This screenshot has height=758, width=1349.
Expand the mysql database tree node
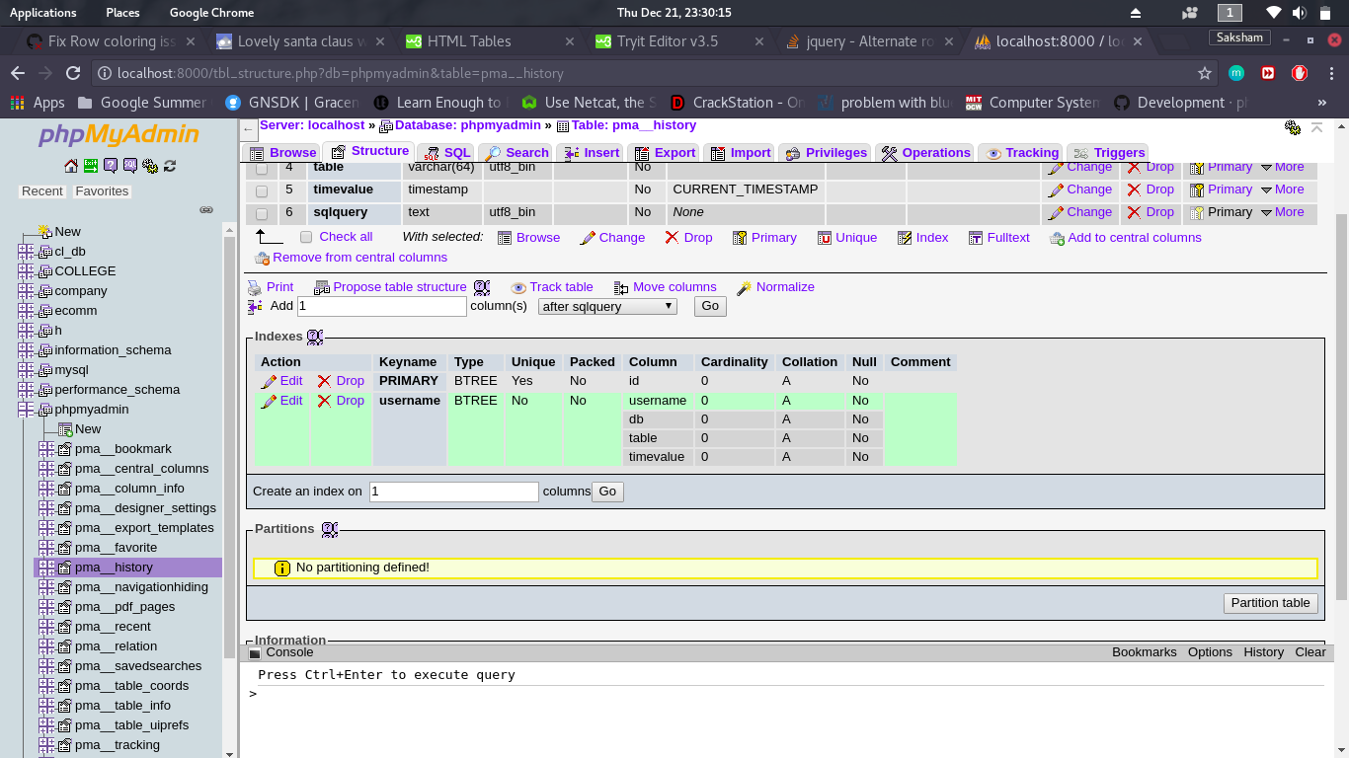coord(26,370)
